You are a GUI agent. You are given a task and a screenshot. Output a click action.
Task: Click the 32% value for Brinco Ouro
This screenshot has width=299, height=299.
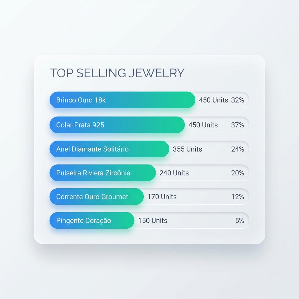[x=237, y=100]
